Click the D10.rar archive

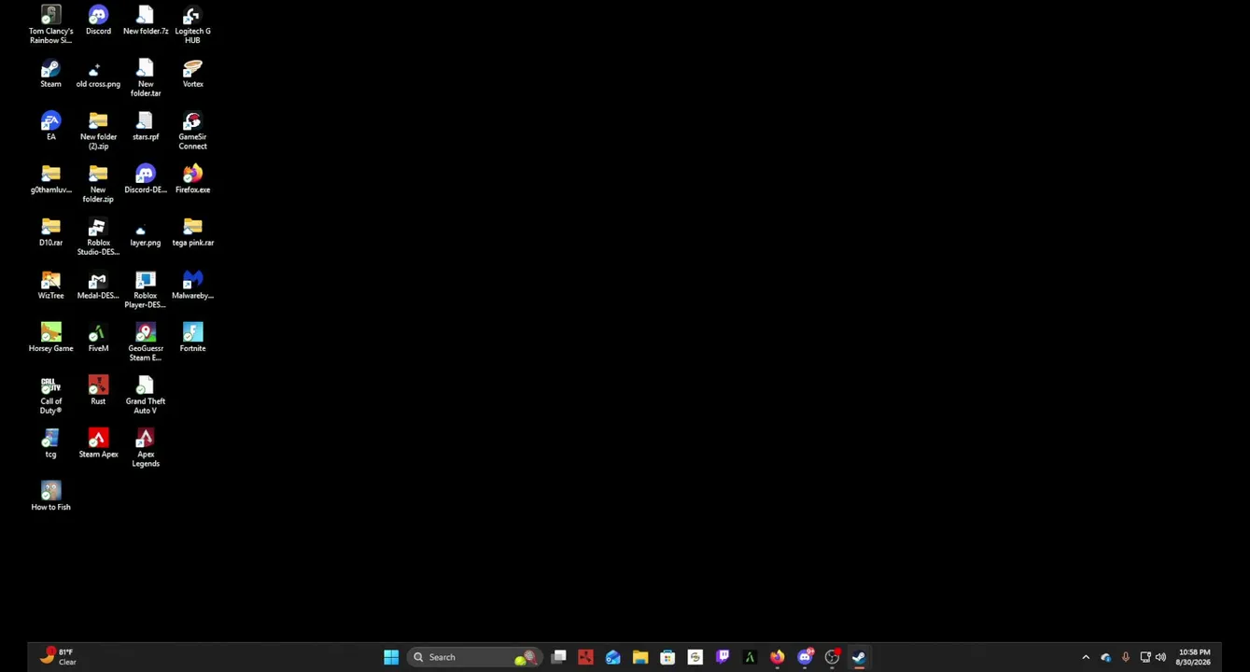click(x=50, y=232)
